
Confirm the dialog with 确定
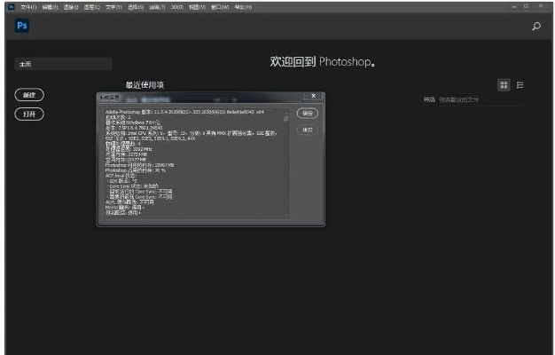pos(307,114)
